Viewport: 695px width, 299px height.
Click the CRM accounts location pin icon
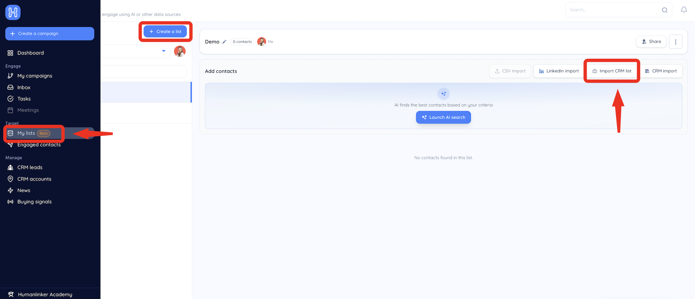tap(10, 179)
